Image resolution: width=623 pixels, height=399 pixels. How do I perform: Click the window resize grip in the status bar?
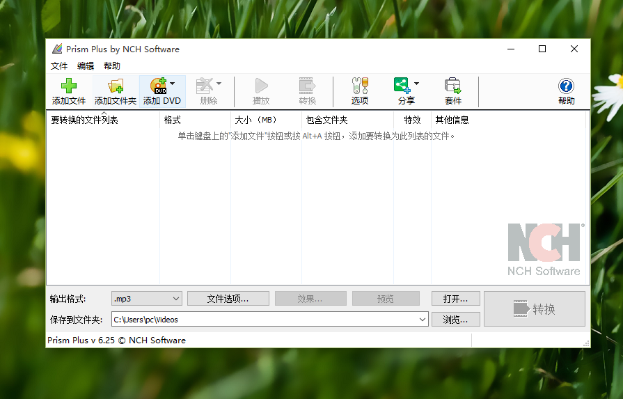586,343
